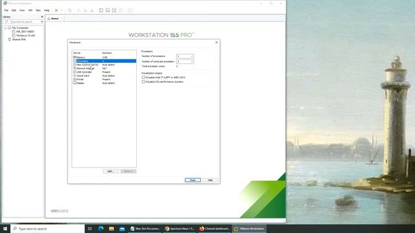Switch to New Text Document taskbar window
Image resolution: width=415 pixels, height=233 pixels.
145,228
